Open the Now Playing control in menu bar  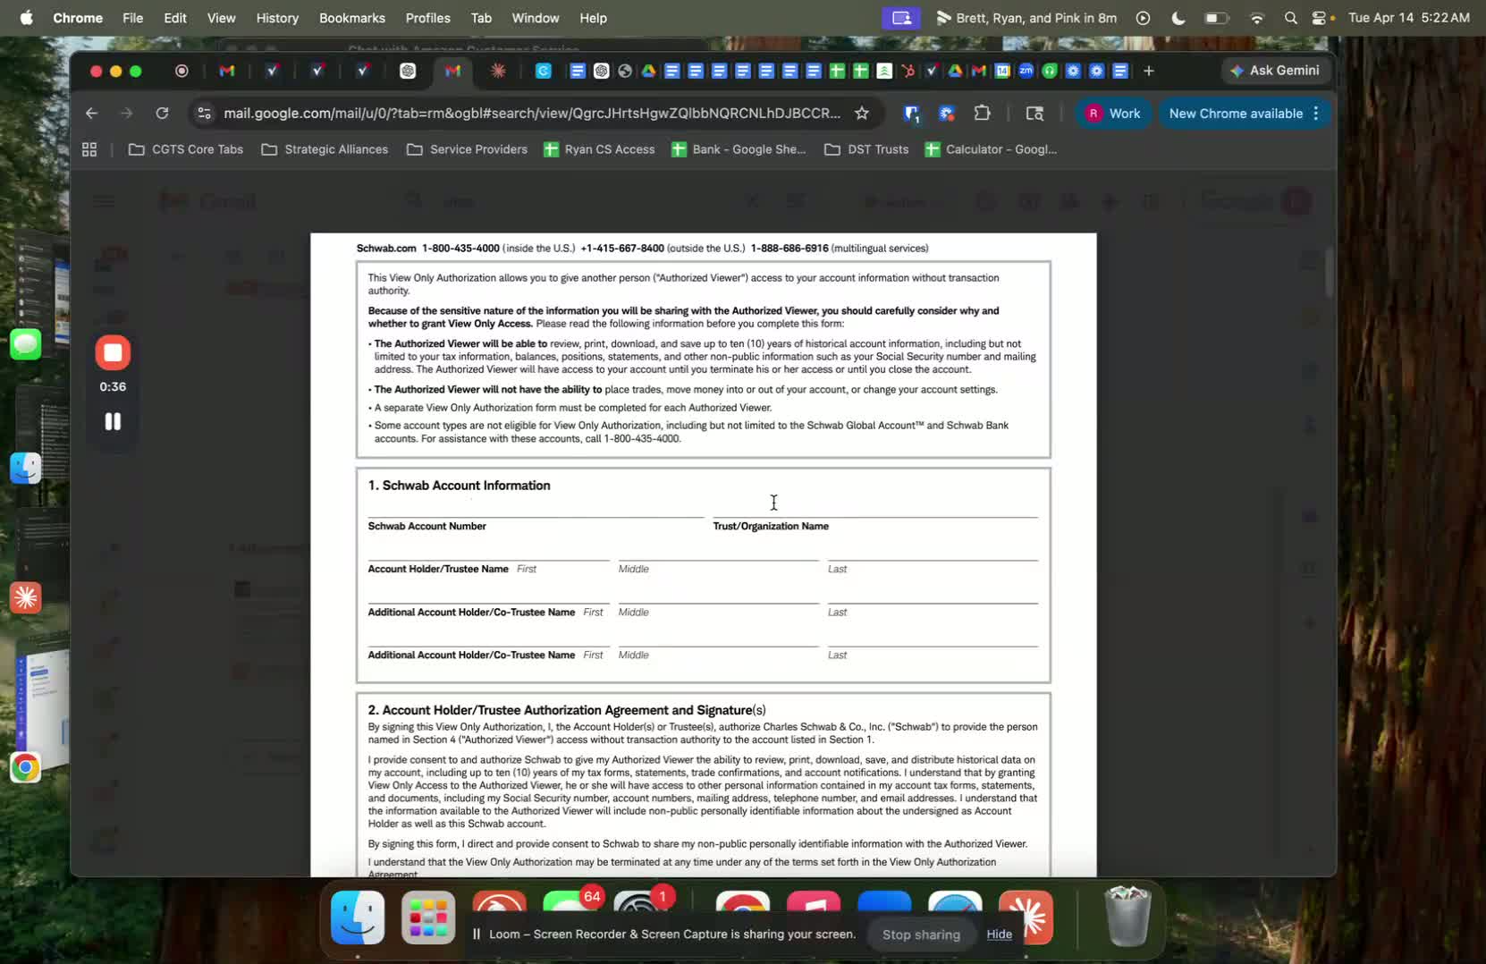tap(1143, 18)
